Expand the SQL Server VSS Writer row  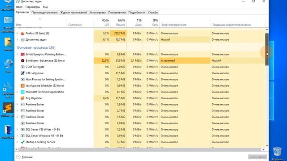[17, 129]
